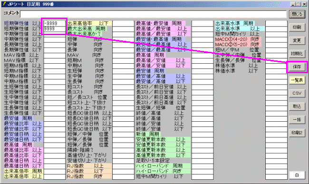The image size is (309, 184).
Task: Click the 印刷2 button
Action: [297, 133]
